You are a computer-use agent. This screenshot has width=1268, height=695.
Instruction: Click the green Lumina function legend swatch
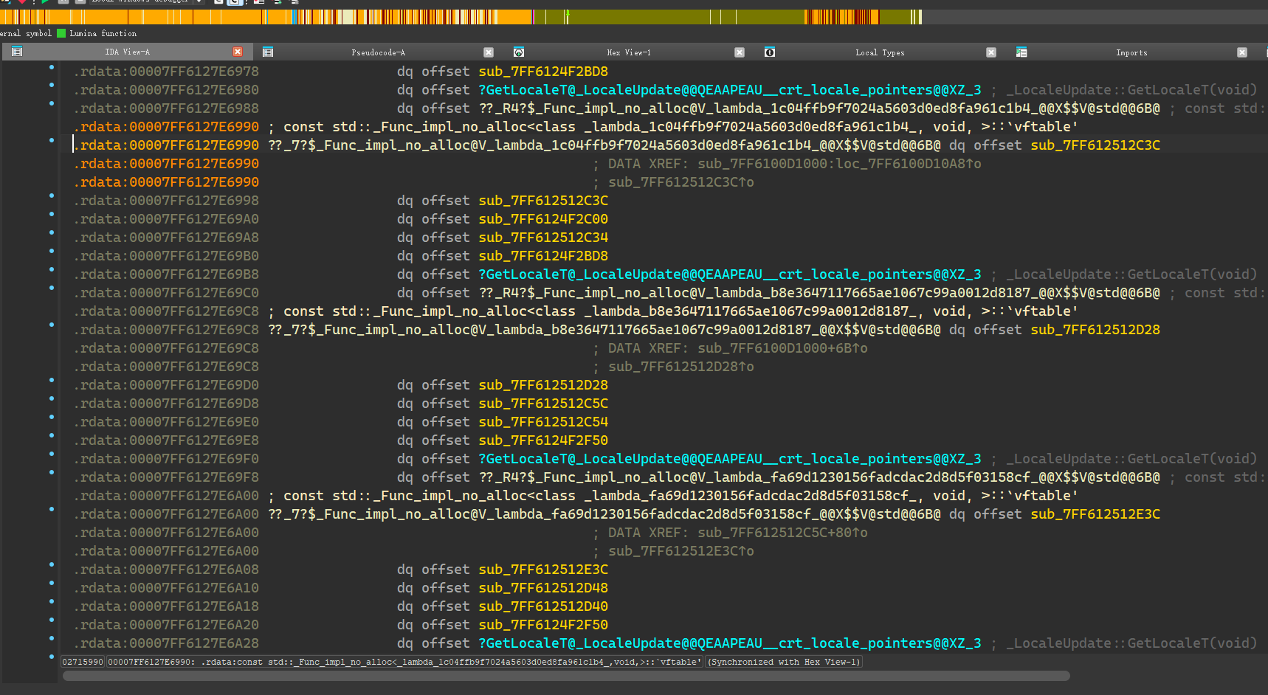(61, 33)
